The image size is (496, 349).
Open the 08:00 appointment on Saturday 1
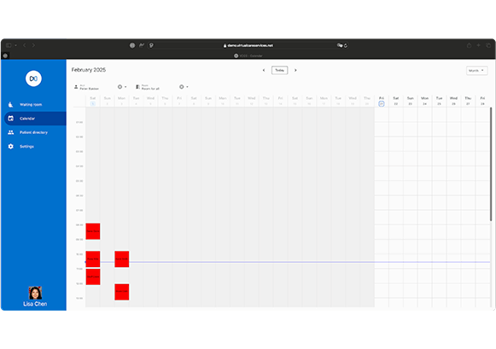pyautogui.click(x=93, y=231)
